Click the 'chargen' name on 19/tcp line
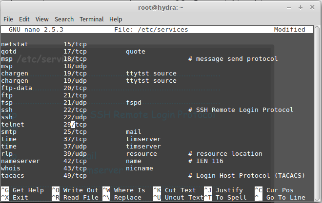This screenshot has height=203, width=322. coord(15,74)
